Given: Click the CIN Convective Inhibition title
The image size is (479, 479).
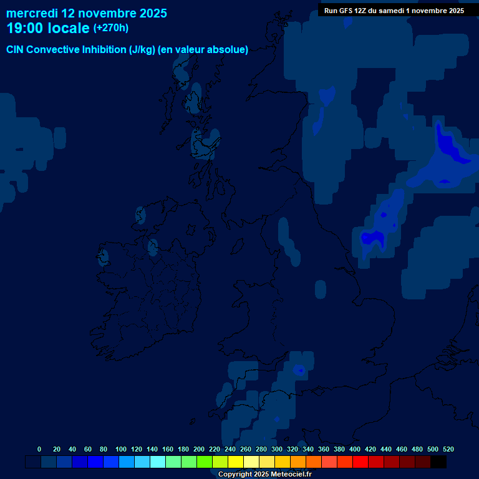Looking at the screenshot, I should (x=127, y=50).
